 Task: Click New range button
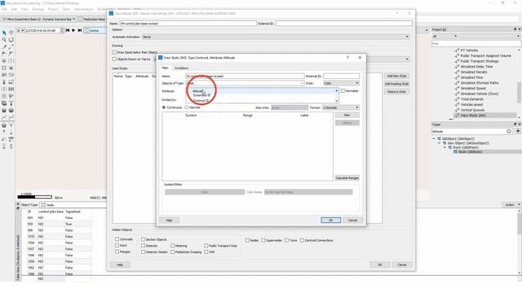pyautogui.click(x=347, y=115)
